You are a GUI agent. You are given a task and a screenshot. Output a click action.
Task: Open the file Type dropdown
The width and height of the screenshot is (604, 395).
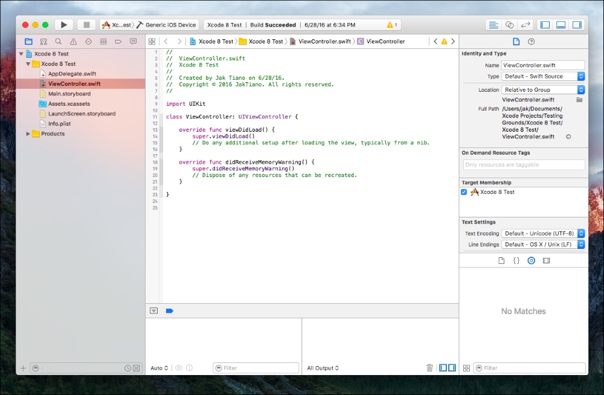[x=543, y=76]
